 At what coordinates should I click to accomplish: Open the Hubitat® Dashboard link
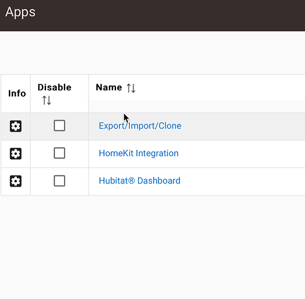(x=139, y=181)
